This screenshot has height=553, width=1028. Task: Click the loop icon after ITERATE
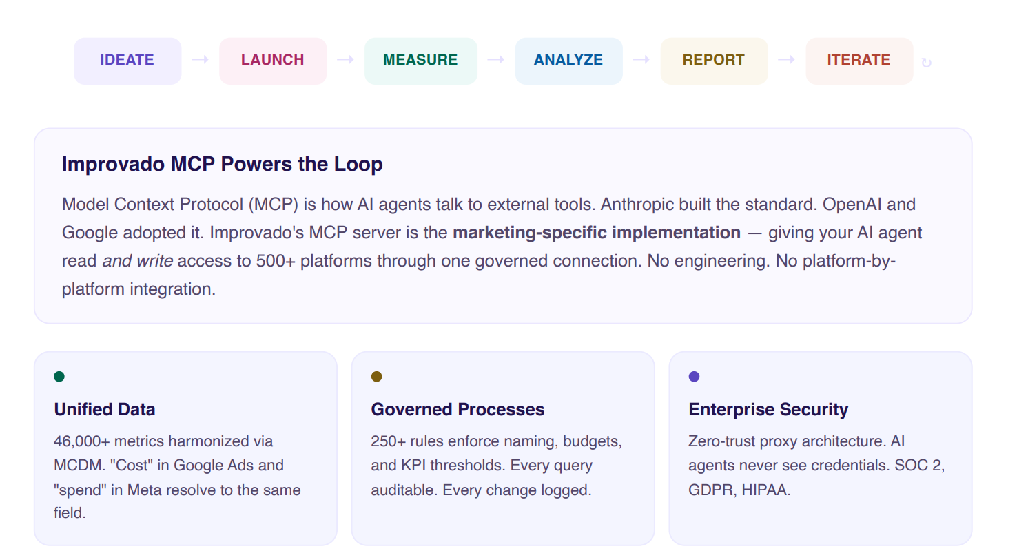[927, 63]
